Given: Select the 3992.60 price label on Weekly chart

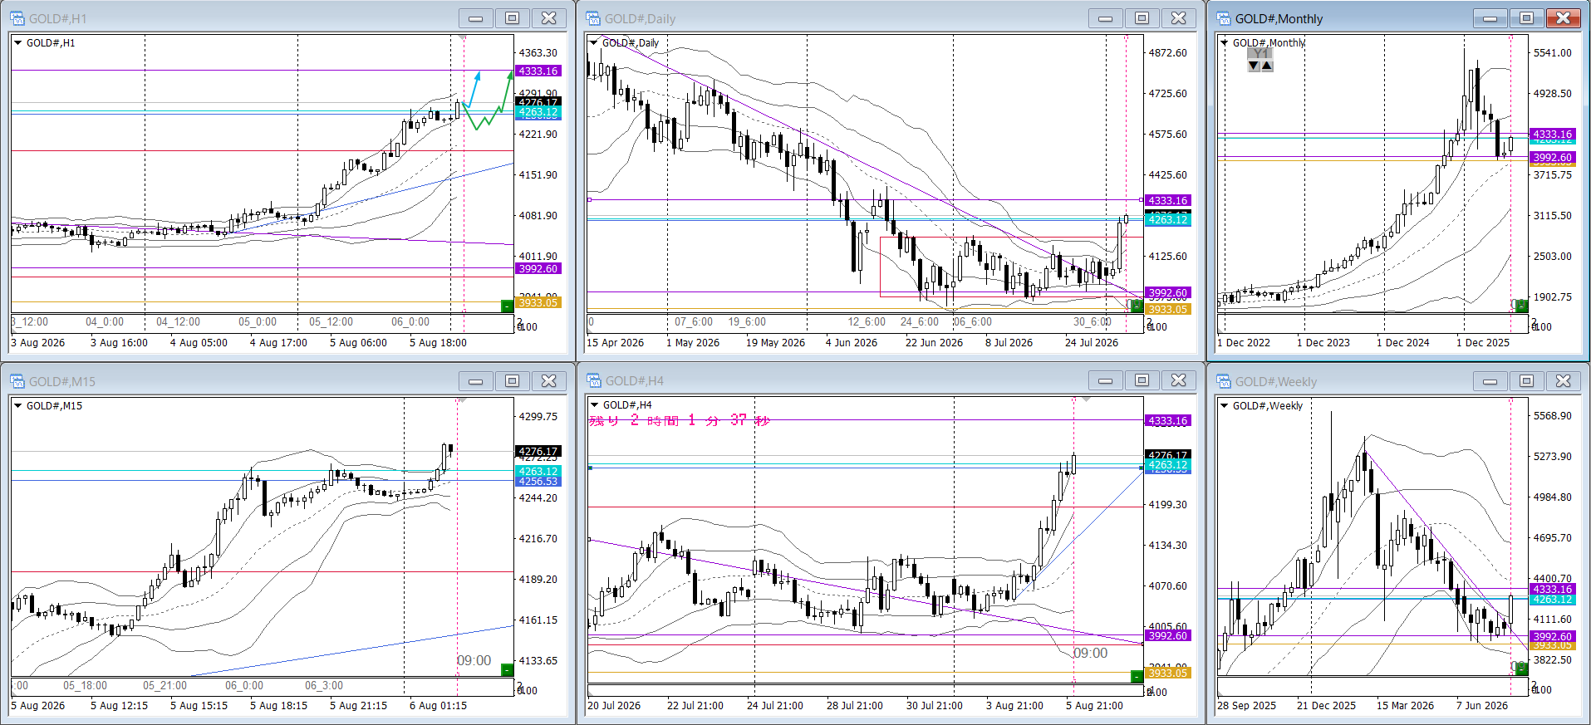Looking at the screenshot, I should point(1553,636).
